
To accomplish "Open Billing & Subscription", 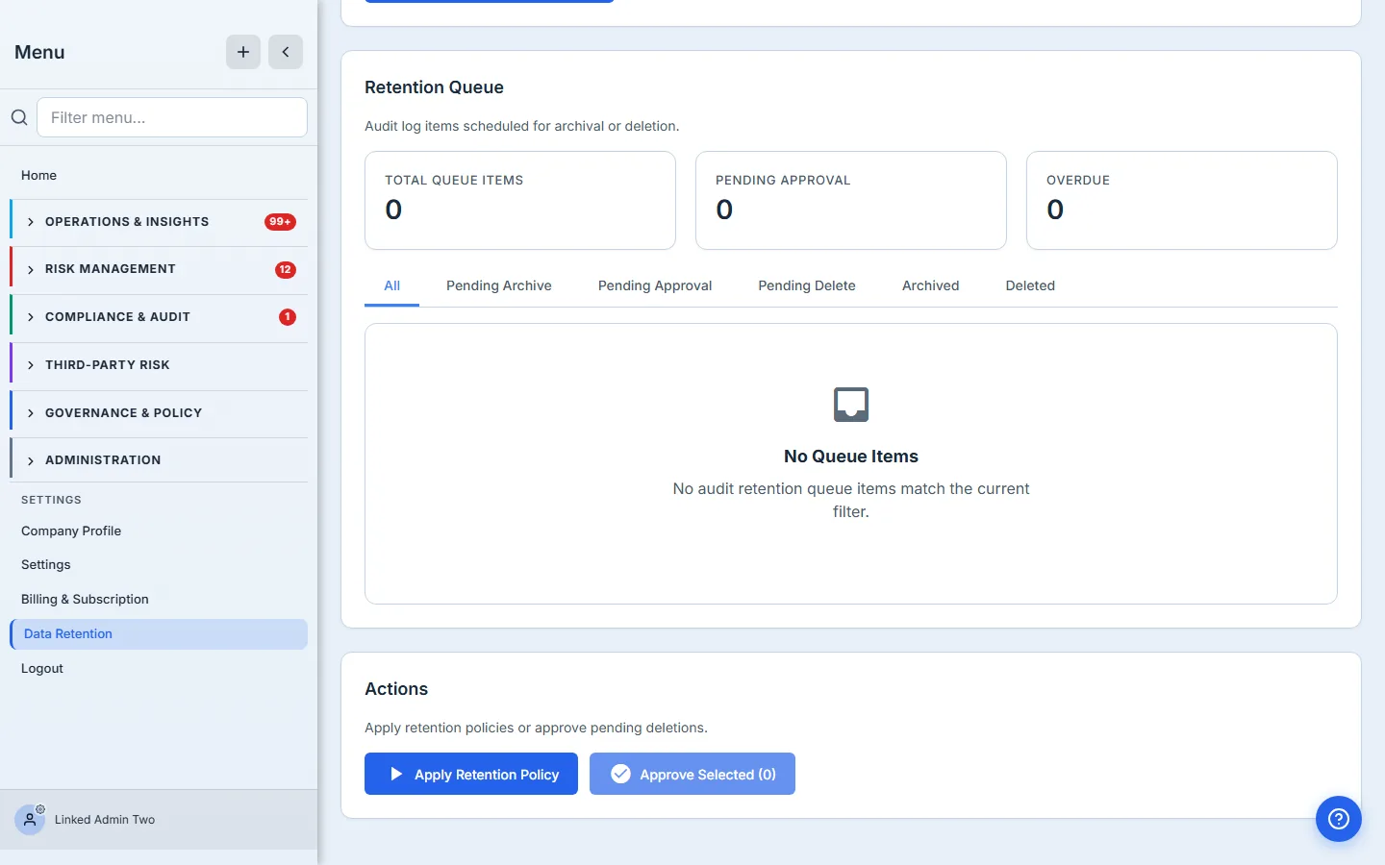I will pyautogui.click(x=159, y=599).
